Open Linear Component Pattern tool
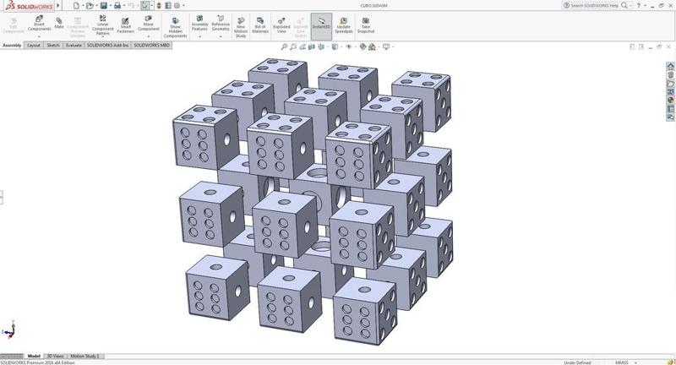676x365 pixels. tap(102, 25)
